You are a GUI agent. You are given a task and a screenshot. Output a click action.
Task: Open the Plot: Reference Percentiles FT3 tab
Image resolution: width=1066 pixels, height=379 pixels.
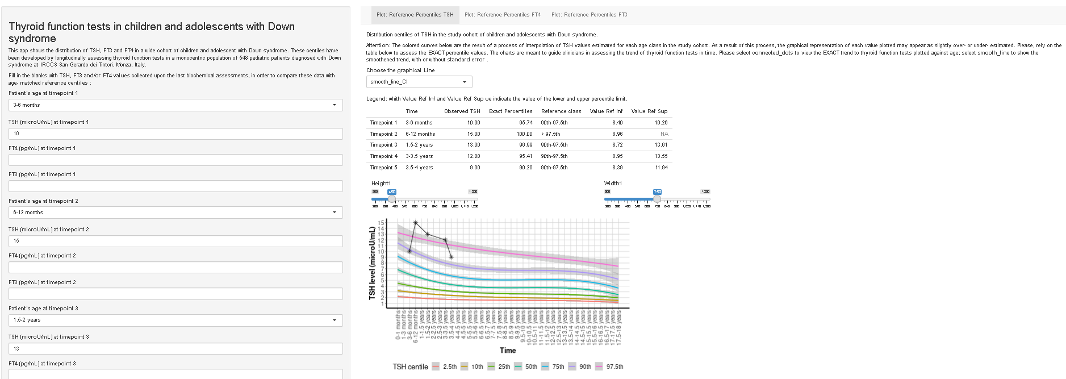pyautogui.click(x=589, y=15)
